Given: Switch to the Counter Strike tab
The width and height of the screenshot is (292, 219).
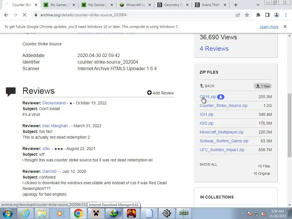Looking at the screenshot, I should (21, 5).
